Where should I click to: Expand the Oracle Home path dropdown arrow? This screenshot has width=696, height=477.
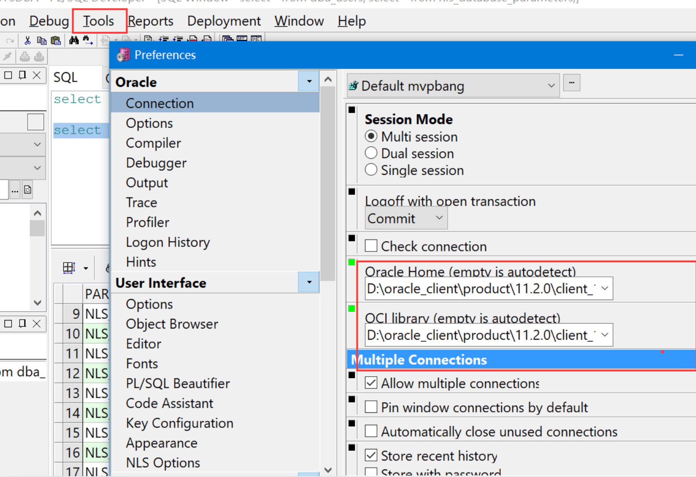605,288
